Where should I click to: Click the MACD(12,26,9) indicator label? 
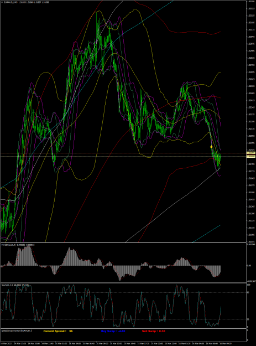click(x=18, y=245)
